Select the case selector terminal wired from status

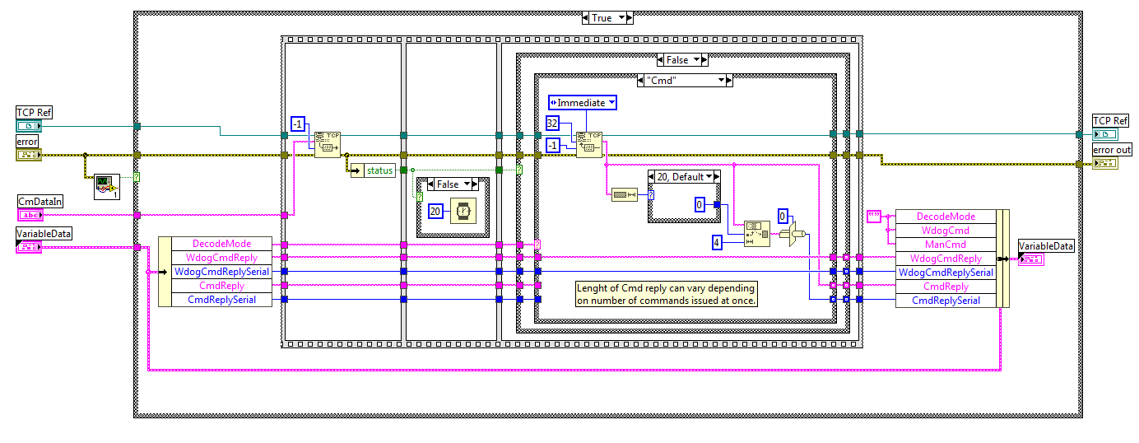[519, 170]
